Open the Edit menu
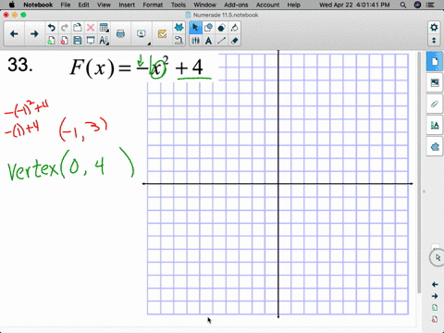Screen dimensions: 444x333 tap(83, 5)
